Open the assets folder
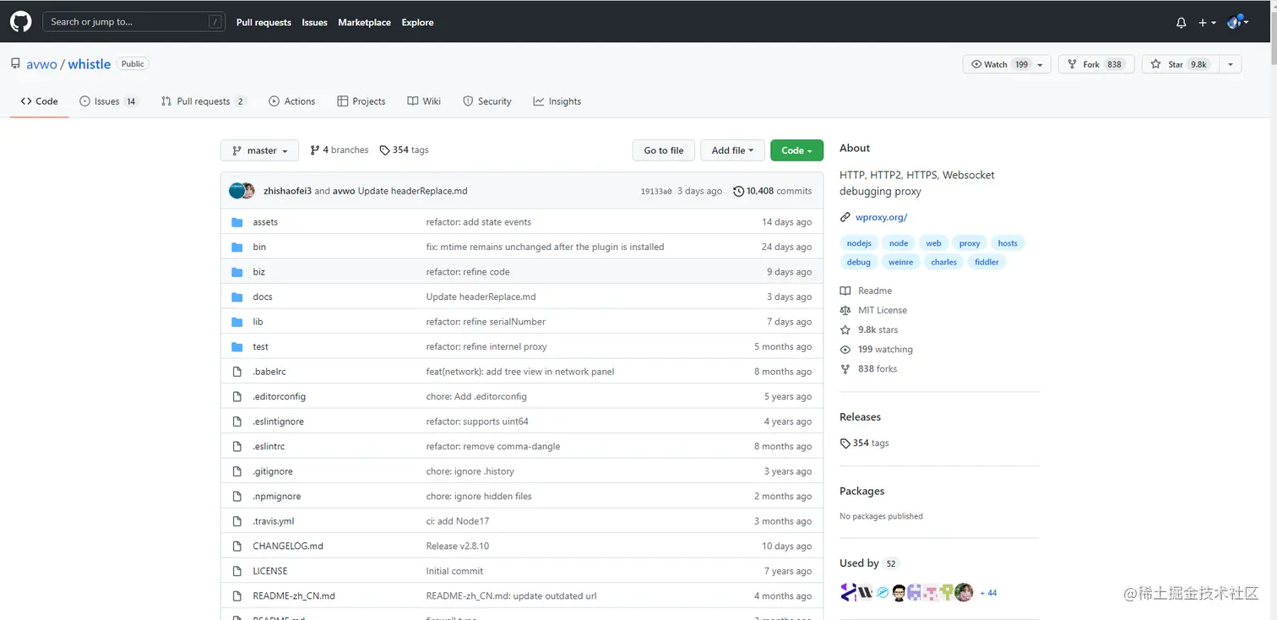 265,222
